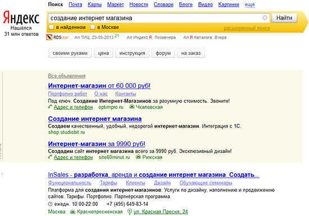Click the green 'Москва' region text
The height and width of the screenshot is (216, 309).
point(57,212)
